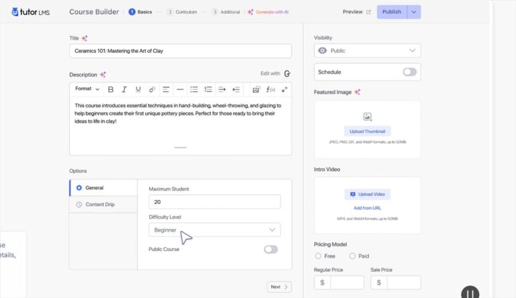
Task: Open the Visibility dropdown
Action: pos(367,50)
